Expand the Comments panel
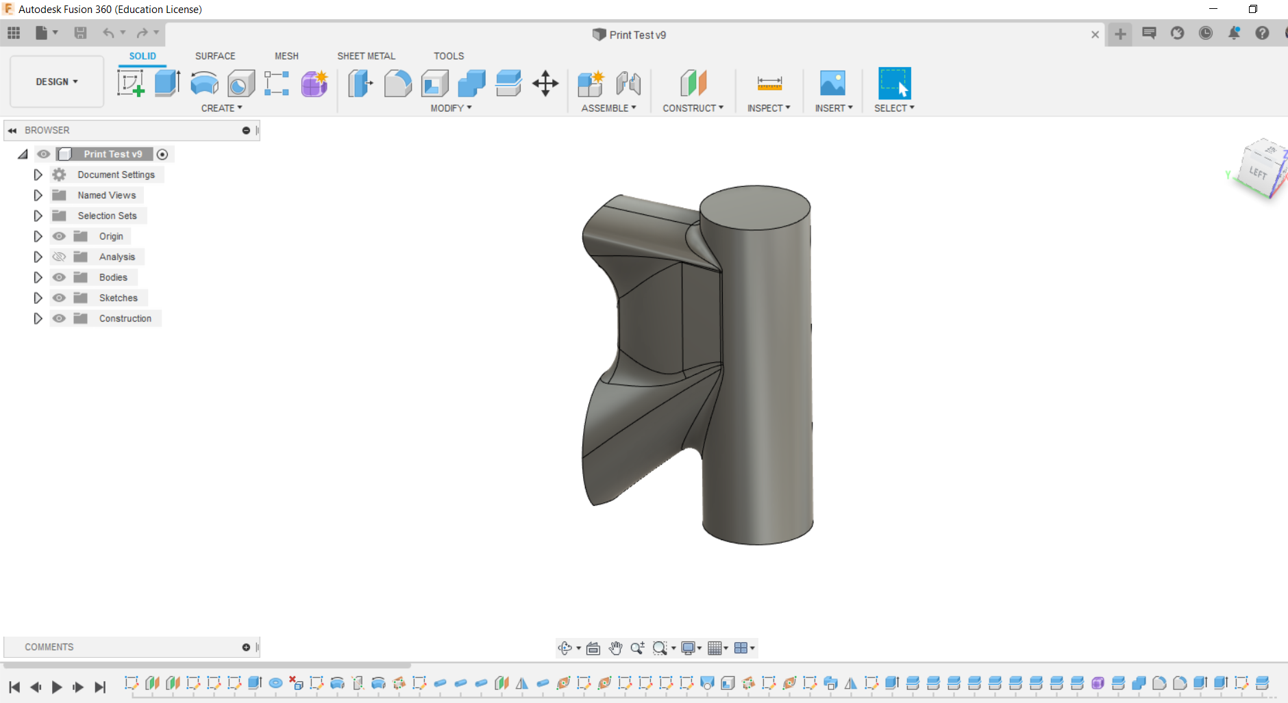This screenshot has height=703, width=1288. click(x=246, y=647)
